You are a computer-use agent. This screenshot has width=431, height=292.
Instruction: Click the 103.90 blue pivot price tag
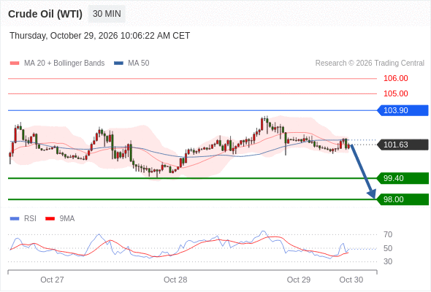click(x=403, y=110)
